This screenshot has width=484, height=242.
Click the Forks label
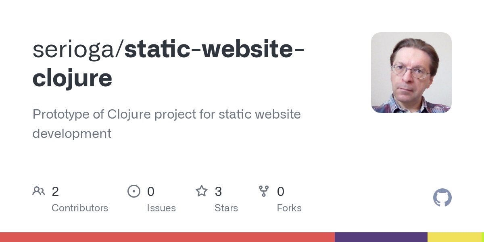[289, 208]
